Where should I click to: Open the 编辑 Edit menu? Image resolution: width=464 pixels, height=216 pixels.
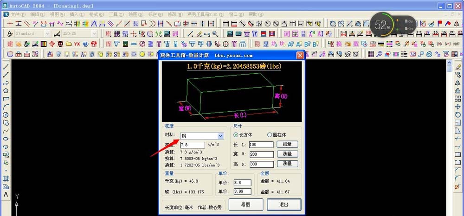(x=38, y=14)
